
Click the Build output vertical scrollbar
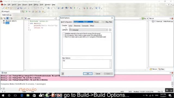[172, 81]
